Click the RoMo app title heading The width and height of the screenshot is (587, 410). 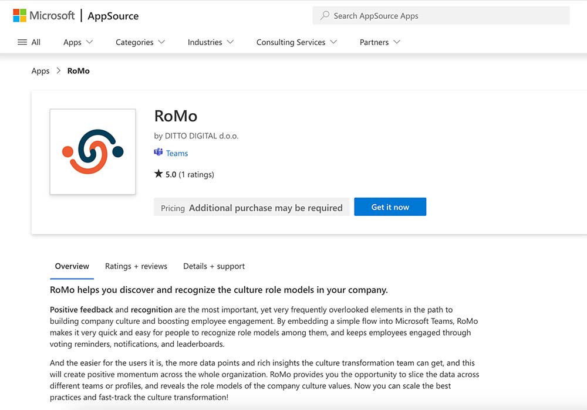[x=176, y=116]
